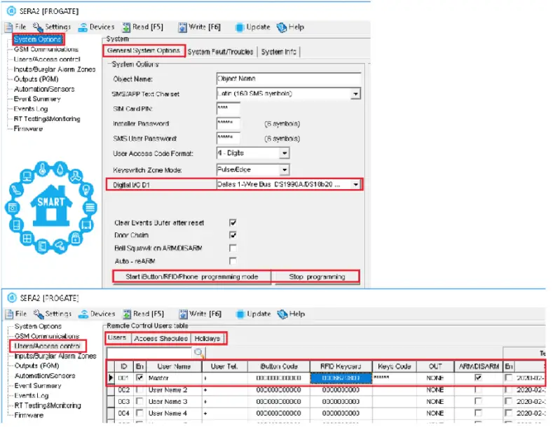The width and height of the screenshot is (553, 427).
Task: Toggle En checkbox for user 001 Master
Action: pos(139,378)
